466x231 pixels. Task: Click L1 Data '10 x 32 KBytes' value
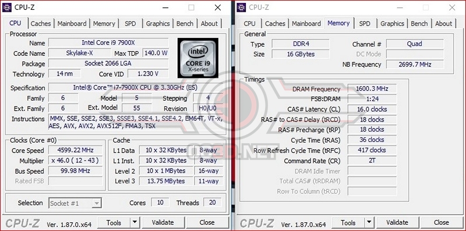[x=166, y=150]
